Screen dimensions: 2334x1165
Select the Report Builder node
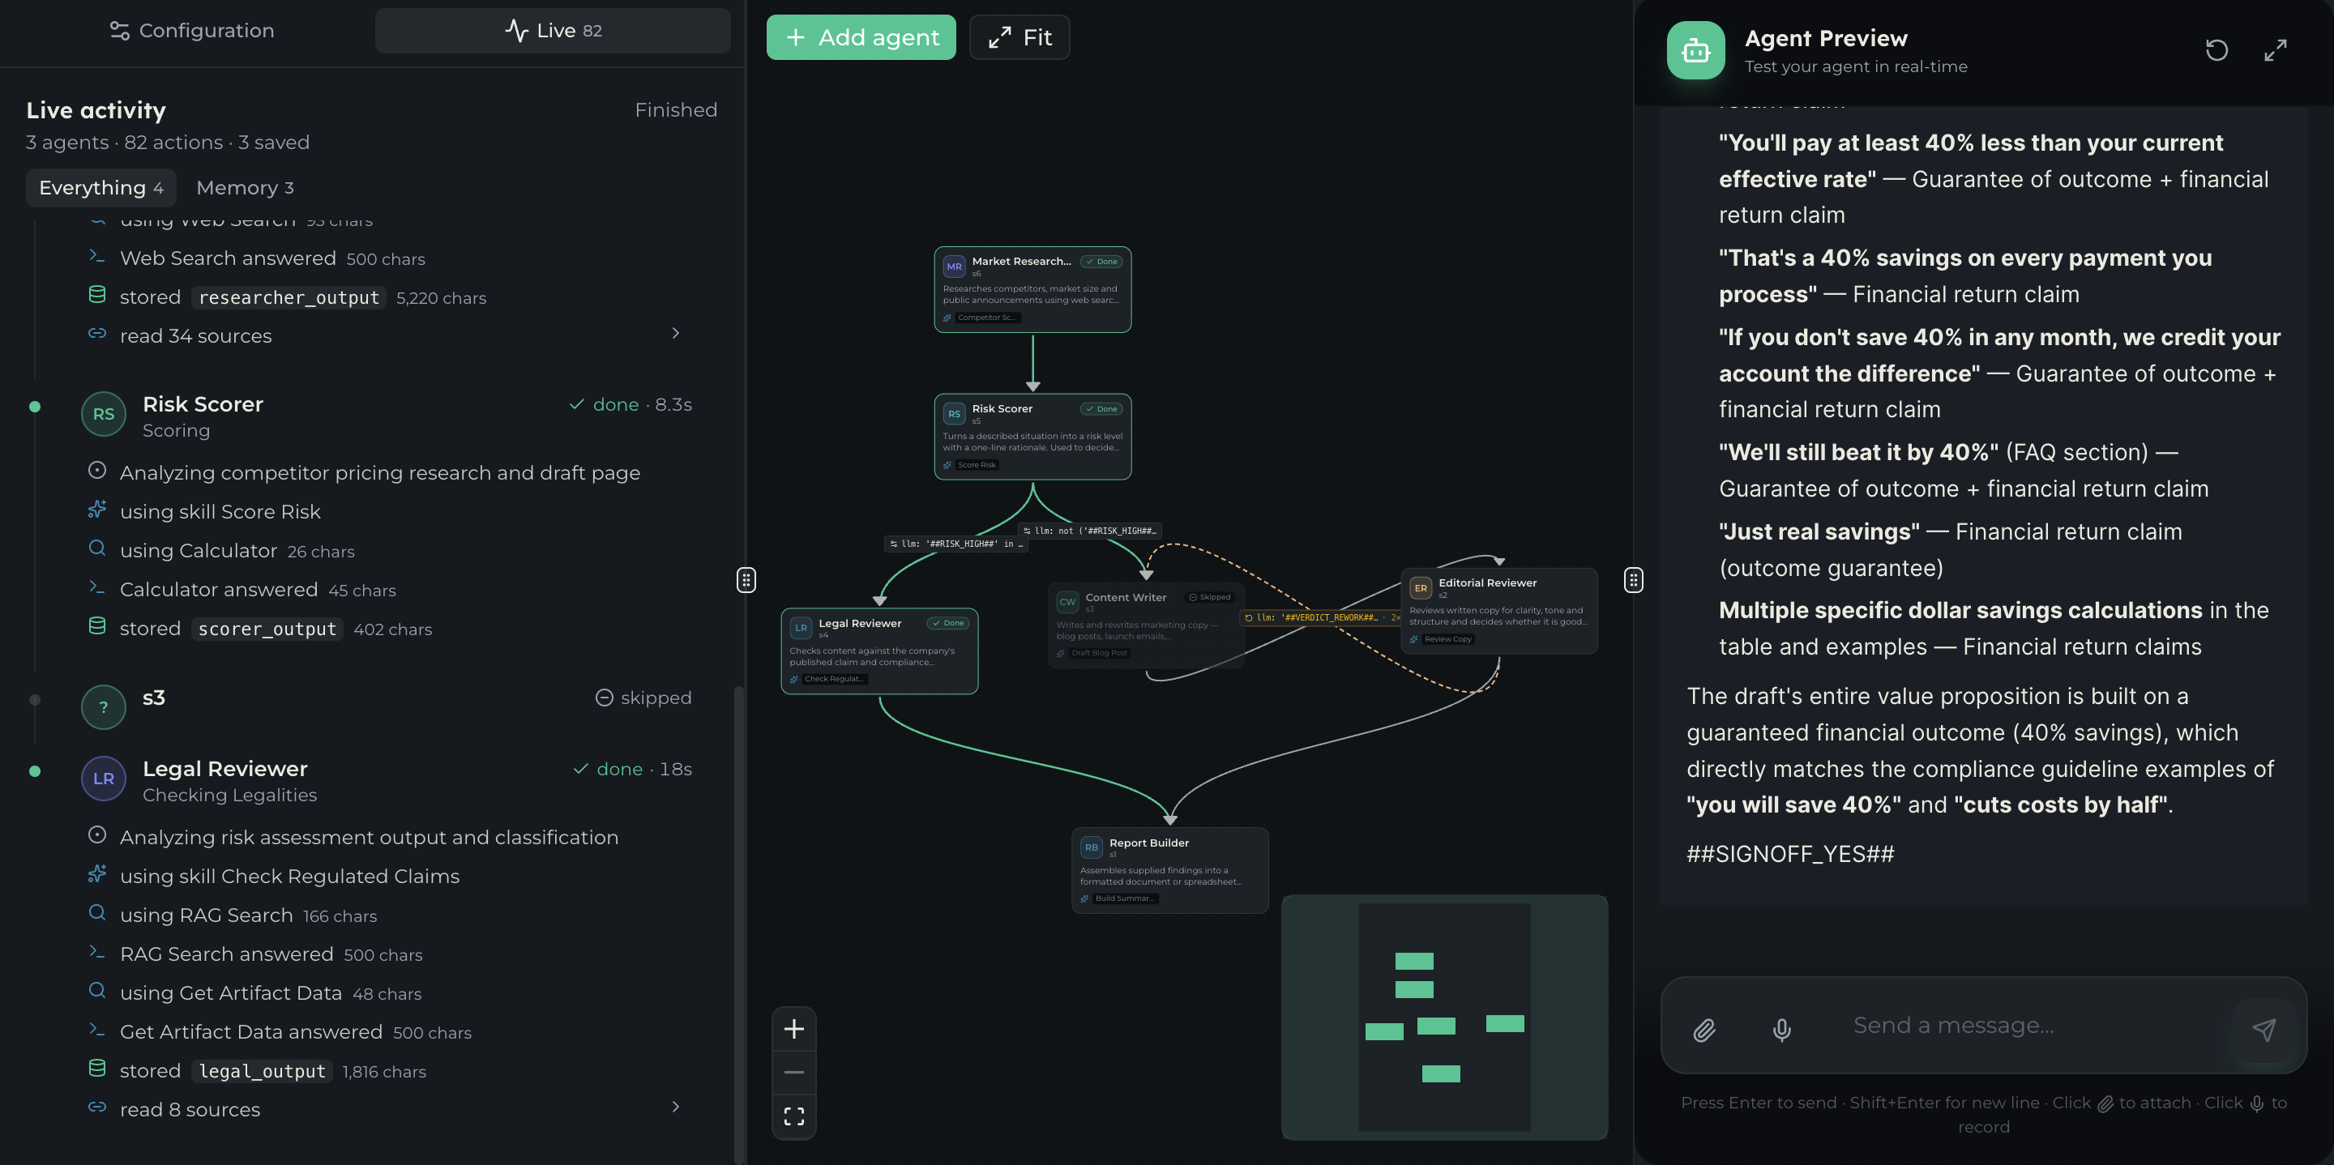(1169, 869)
